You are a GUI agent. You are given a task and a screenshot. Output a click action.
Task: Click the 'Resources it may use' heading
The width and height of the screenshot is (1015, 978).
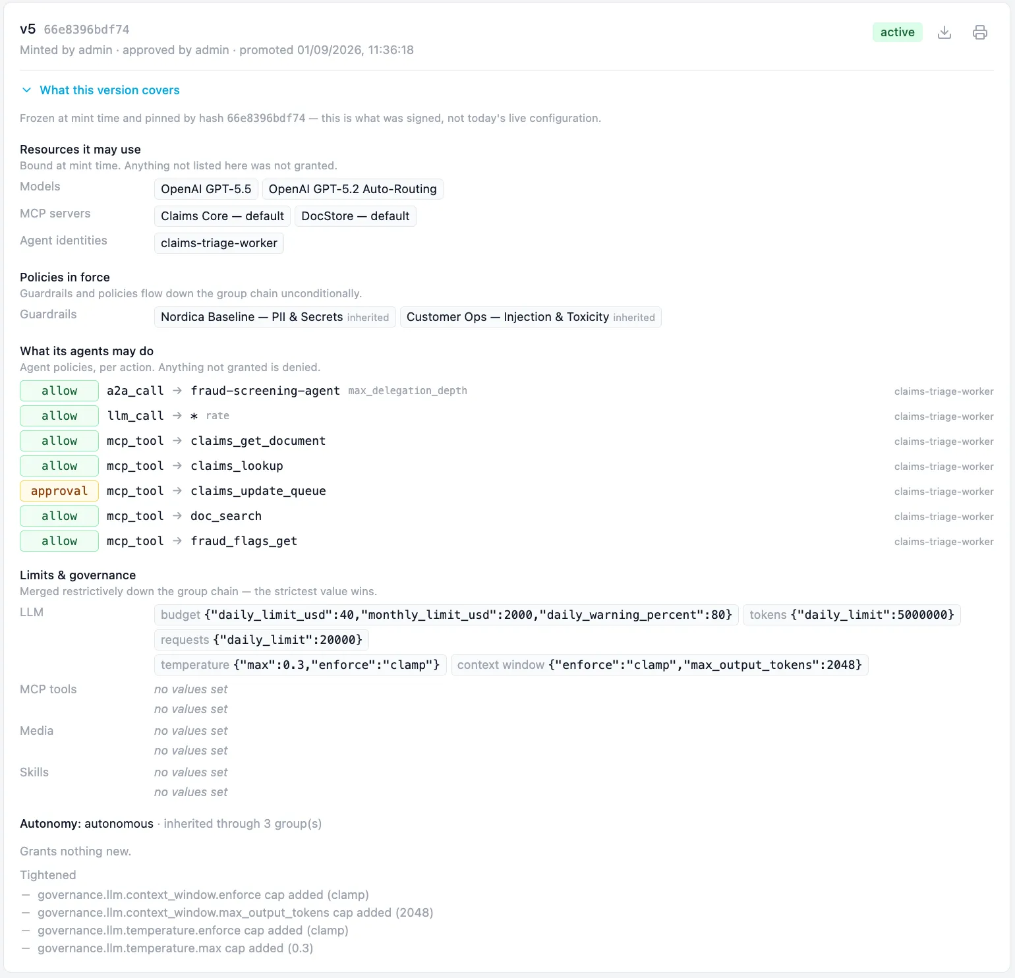(80, 150)
